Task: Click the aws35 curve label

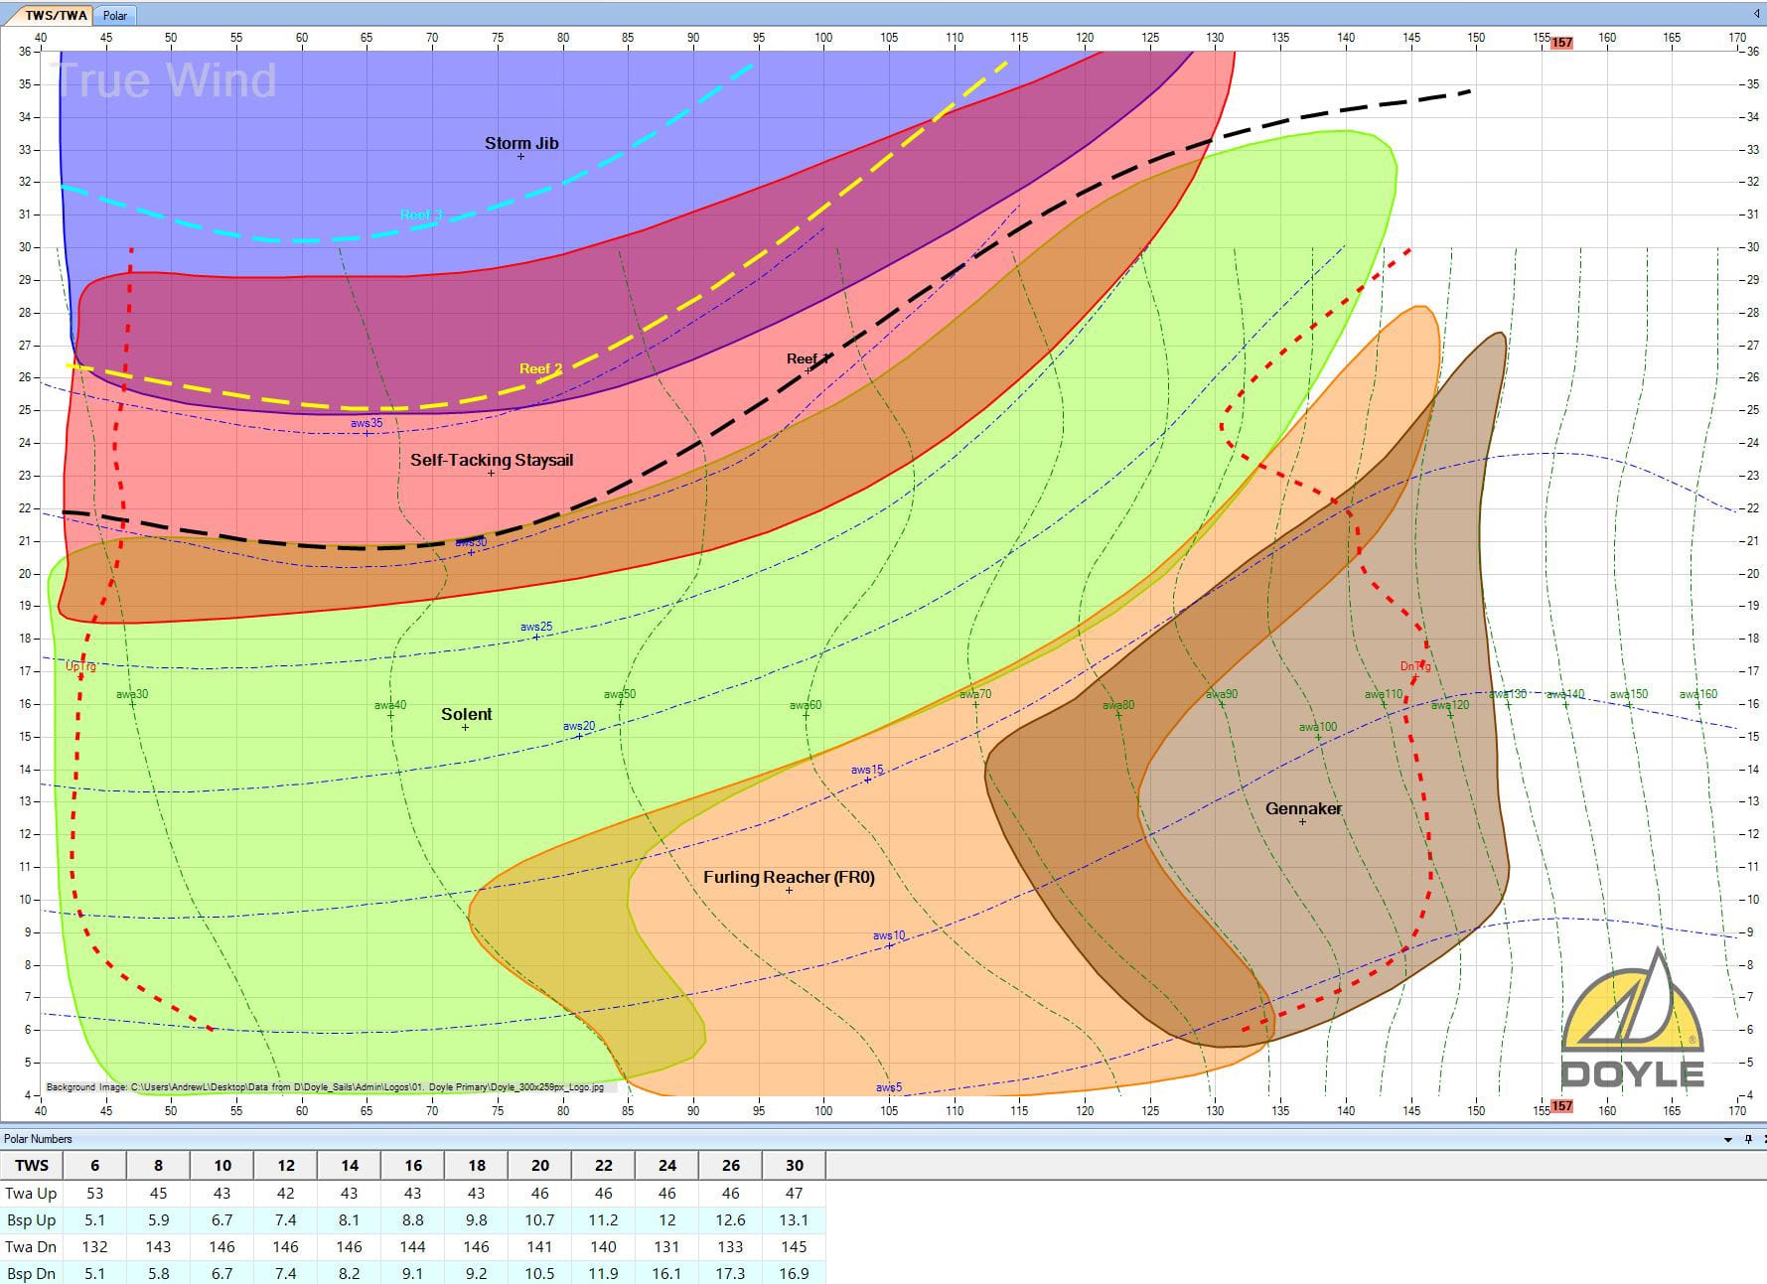Action: click(x=367, y=423)
